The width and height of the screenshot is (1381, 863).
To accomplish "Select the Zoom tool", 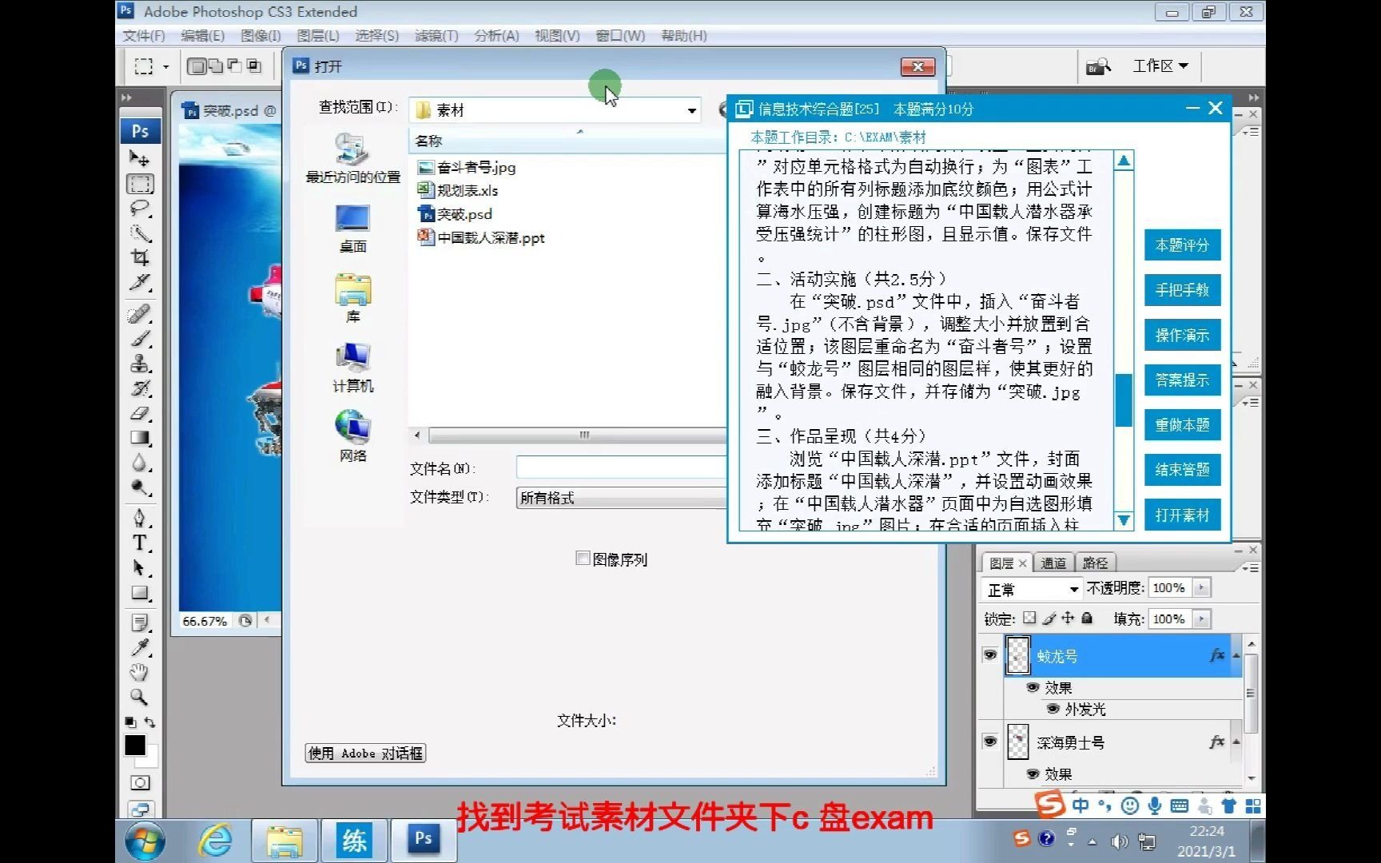I will (140, 697).
